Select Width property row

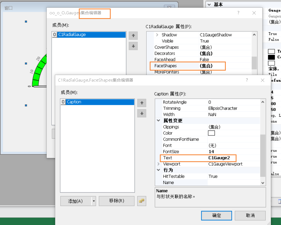[x=211, y=115]
